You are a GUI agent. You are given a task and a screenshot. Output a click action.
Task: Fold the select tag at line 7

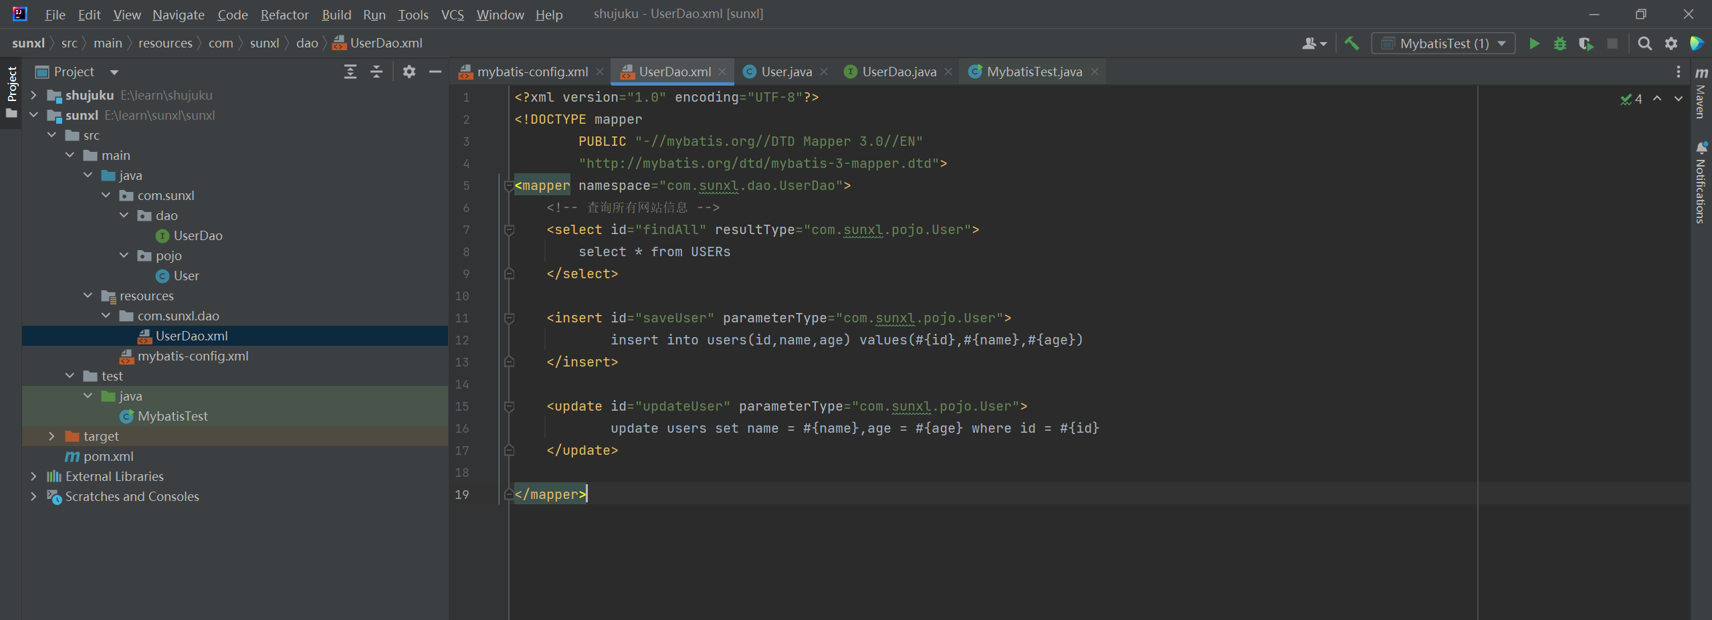click(509, 230)
